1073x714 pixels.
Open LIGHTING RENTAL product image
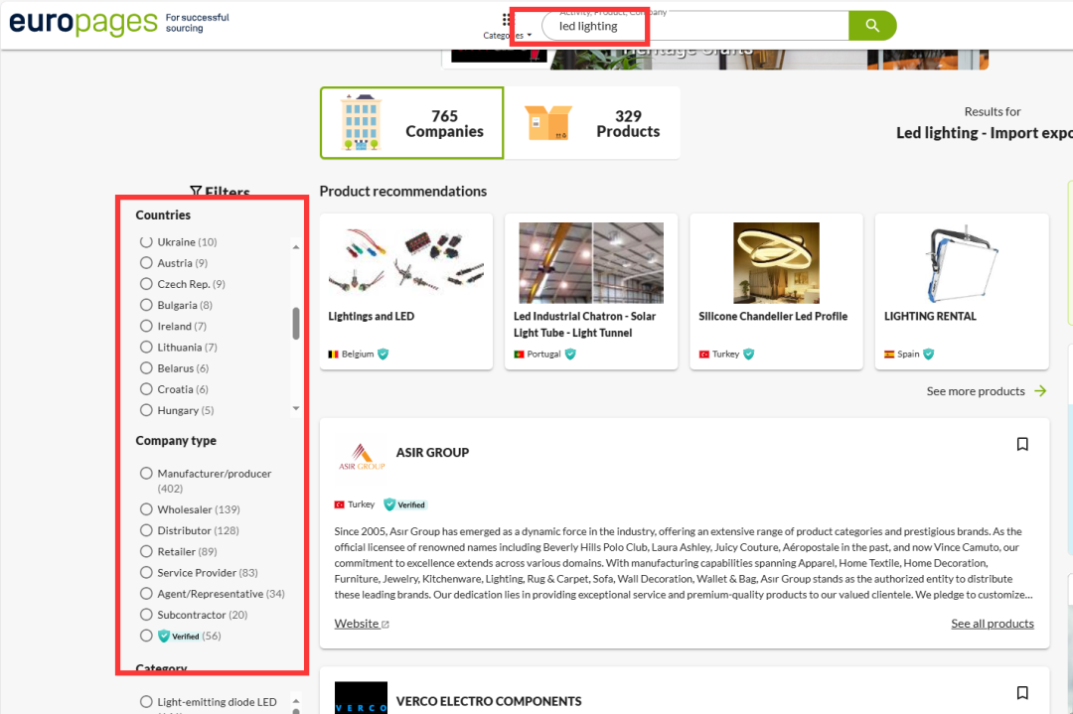click(962, 262)
